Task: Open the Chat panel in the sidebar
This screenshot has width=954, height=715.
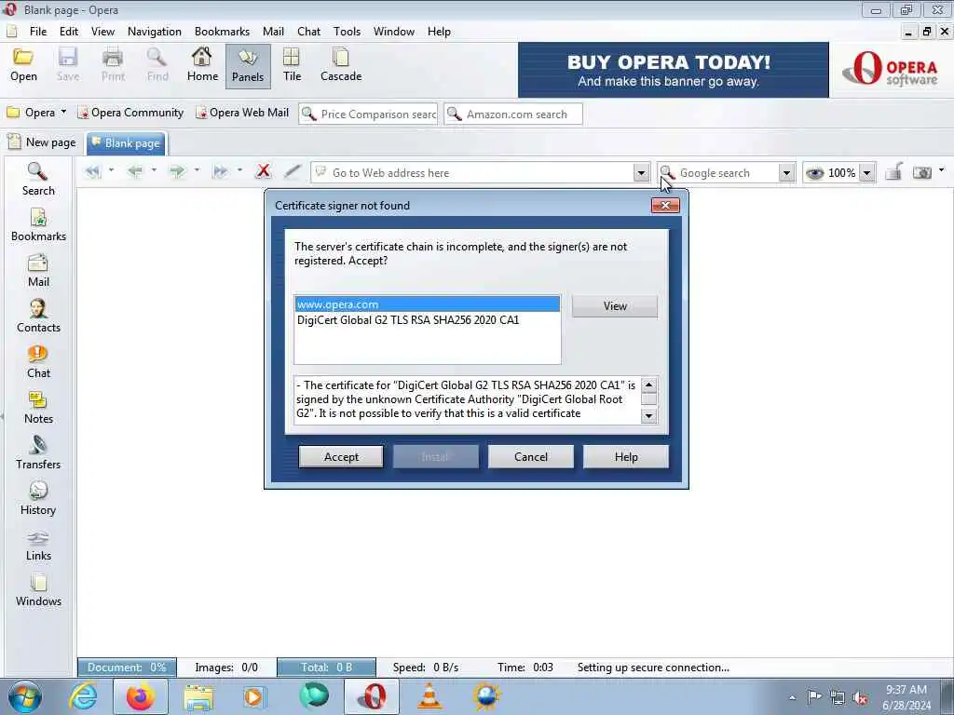Action: coord(38,362)
